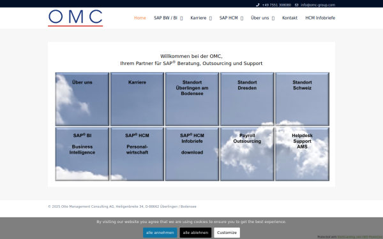
Task: Open the info@omc-group.com email link
Action: click(318, 5)
